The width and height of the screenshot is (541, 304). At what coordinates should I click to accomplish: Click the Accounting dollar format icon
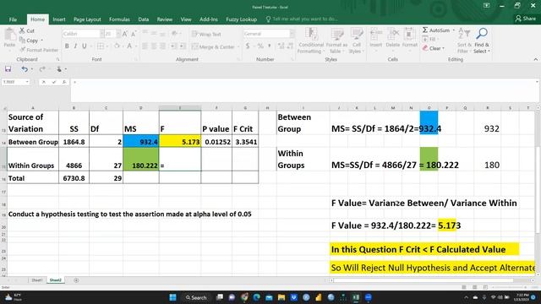tap(248, 46)
